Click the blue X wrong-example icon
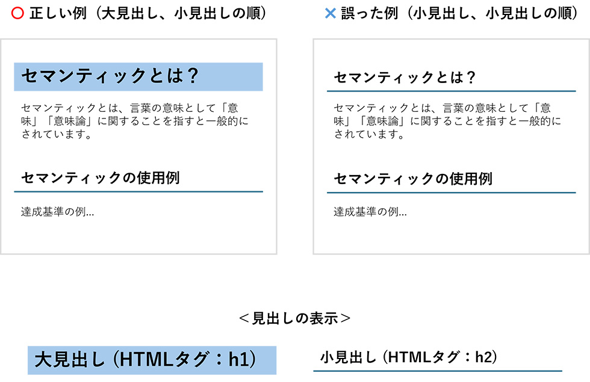This screenshot has width=590, height=382. [x=330, y=13]
